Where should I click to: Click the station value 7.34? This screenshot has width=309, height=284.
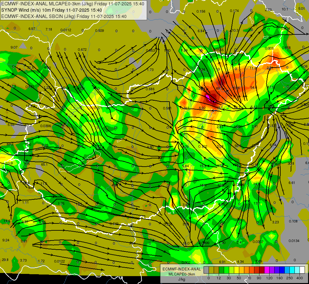coord(202,69)
